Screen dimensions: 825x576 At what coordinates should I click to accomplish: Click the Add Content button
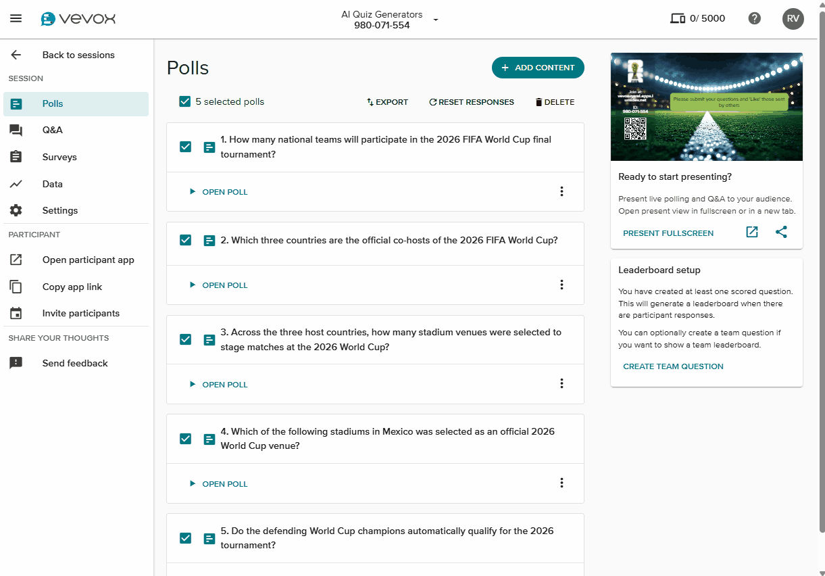tap(538, 68)
